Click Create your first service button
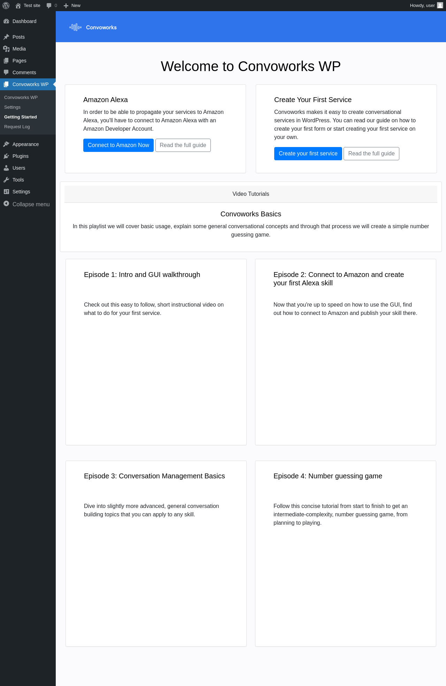The width and height of the screenshot is (446, 686). pos(308,154)
